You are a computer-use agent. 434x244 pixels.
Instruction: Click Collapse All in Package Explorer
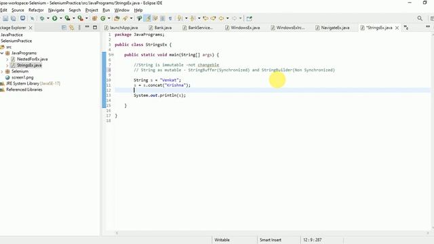[x=64, y=28]
